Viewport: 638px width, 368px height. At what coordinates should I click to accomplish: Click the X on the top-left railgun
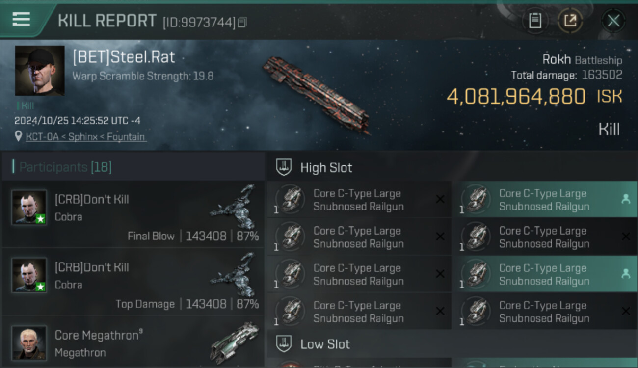pyautogui.click(x=440, y=199)
